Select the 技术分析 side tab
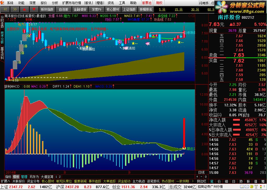 coord(2,38)
